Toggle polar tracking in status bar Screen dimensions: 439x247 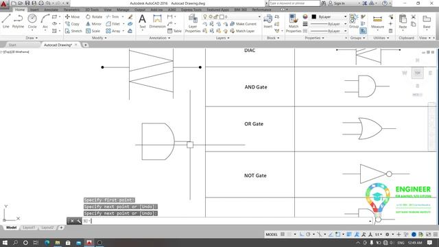(308, 234)
